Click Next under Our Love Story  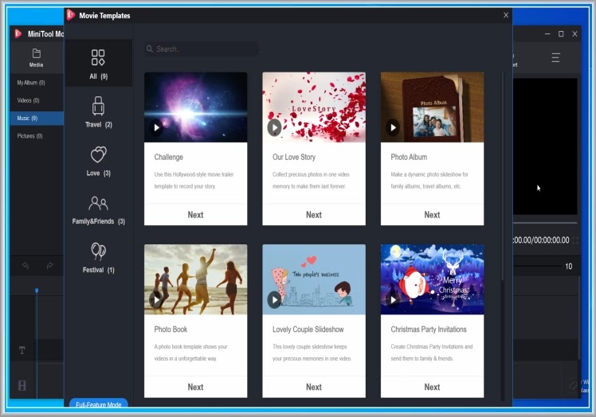[314, 215]
